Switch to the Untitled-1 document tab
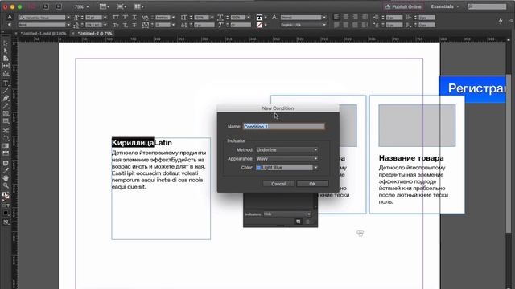Screen dimensions: 515x289 43,34
